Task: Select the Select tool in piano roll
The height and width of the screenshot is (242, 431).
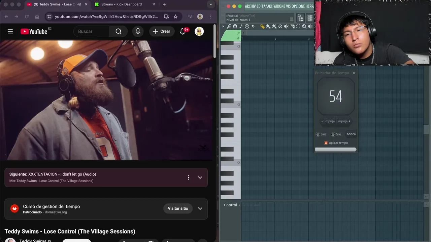Action: 298,26
